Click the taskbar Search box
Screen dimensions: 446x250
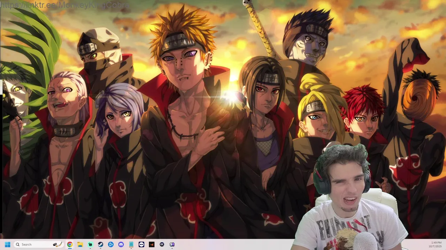39,244
